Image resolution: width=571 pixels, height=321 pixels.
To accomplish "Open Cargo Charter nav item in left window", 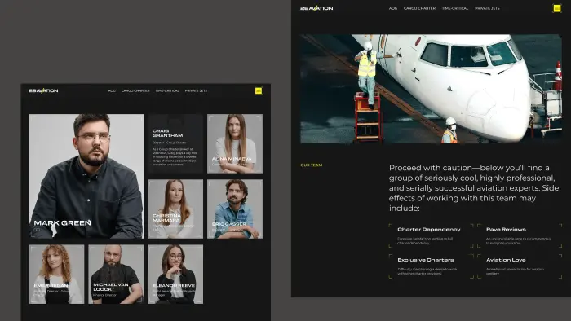I will pos(135,90).
